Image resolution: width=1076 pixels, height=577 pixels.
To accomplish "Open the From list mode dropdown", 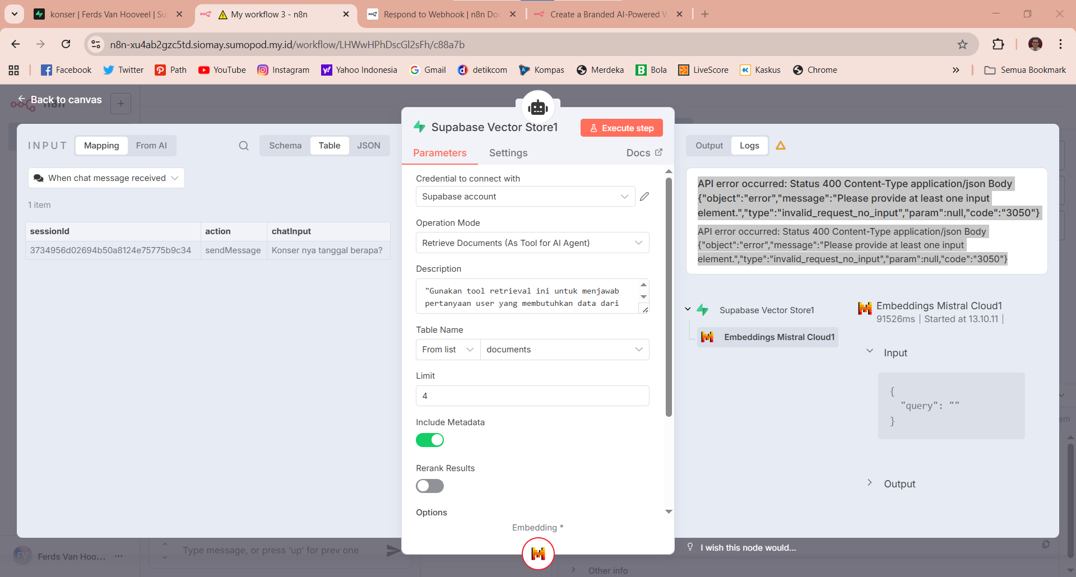I will pos(448,350).
